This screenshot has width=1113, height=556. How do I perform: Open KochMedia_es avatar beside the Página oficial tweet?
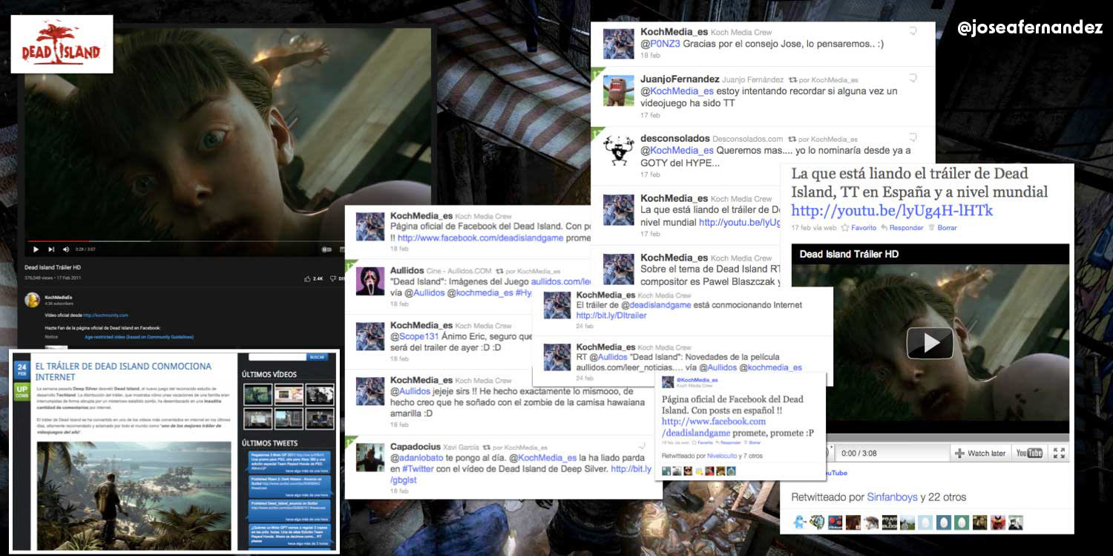coord(370,226)
